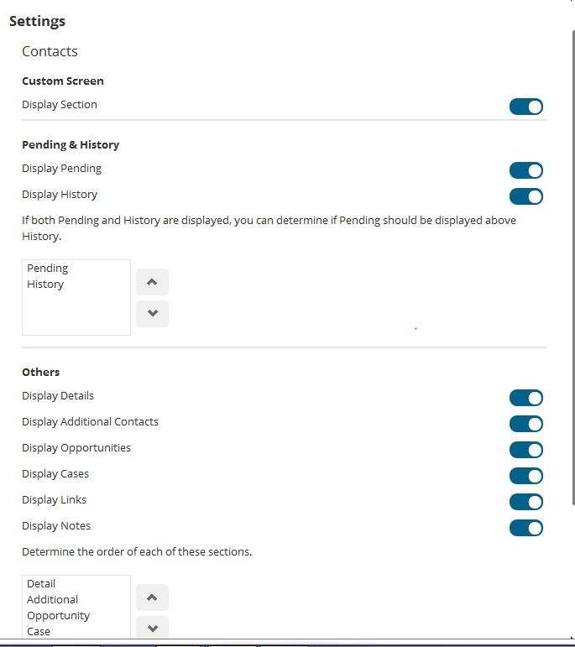Disable Display Opportunities toggle

coord(526,450)
